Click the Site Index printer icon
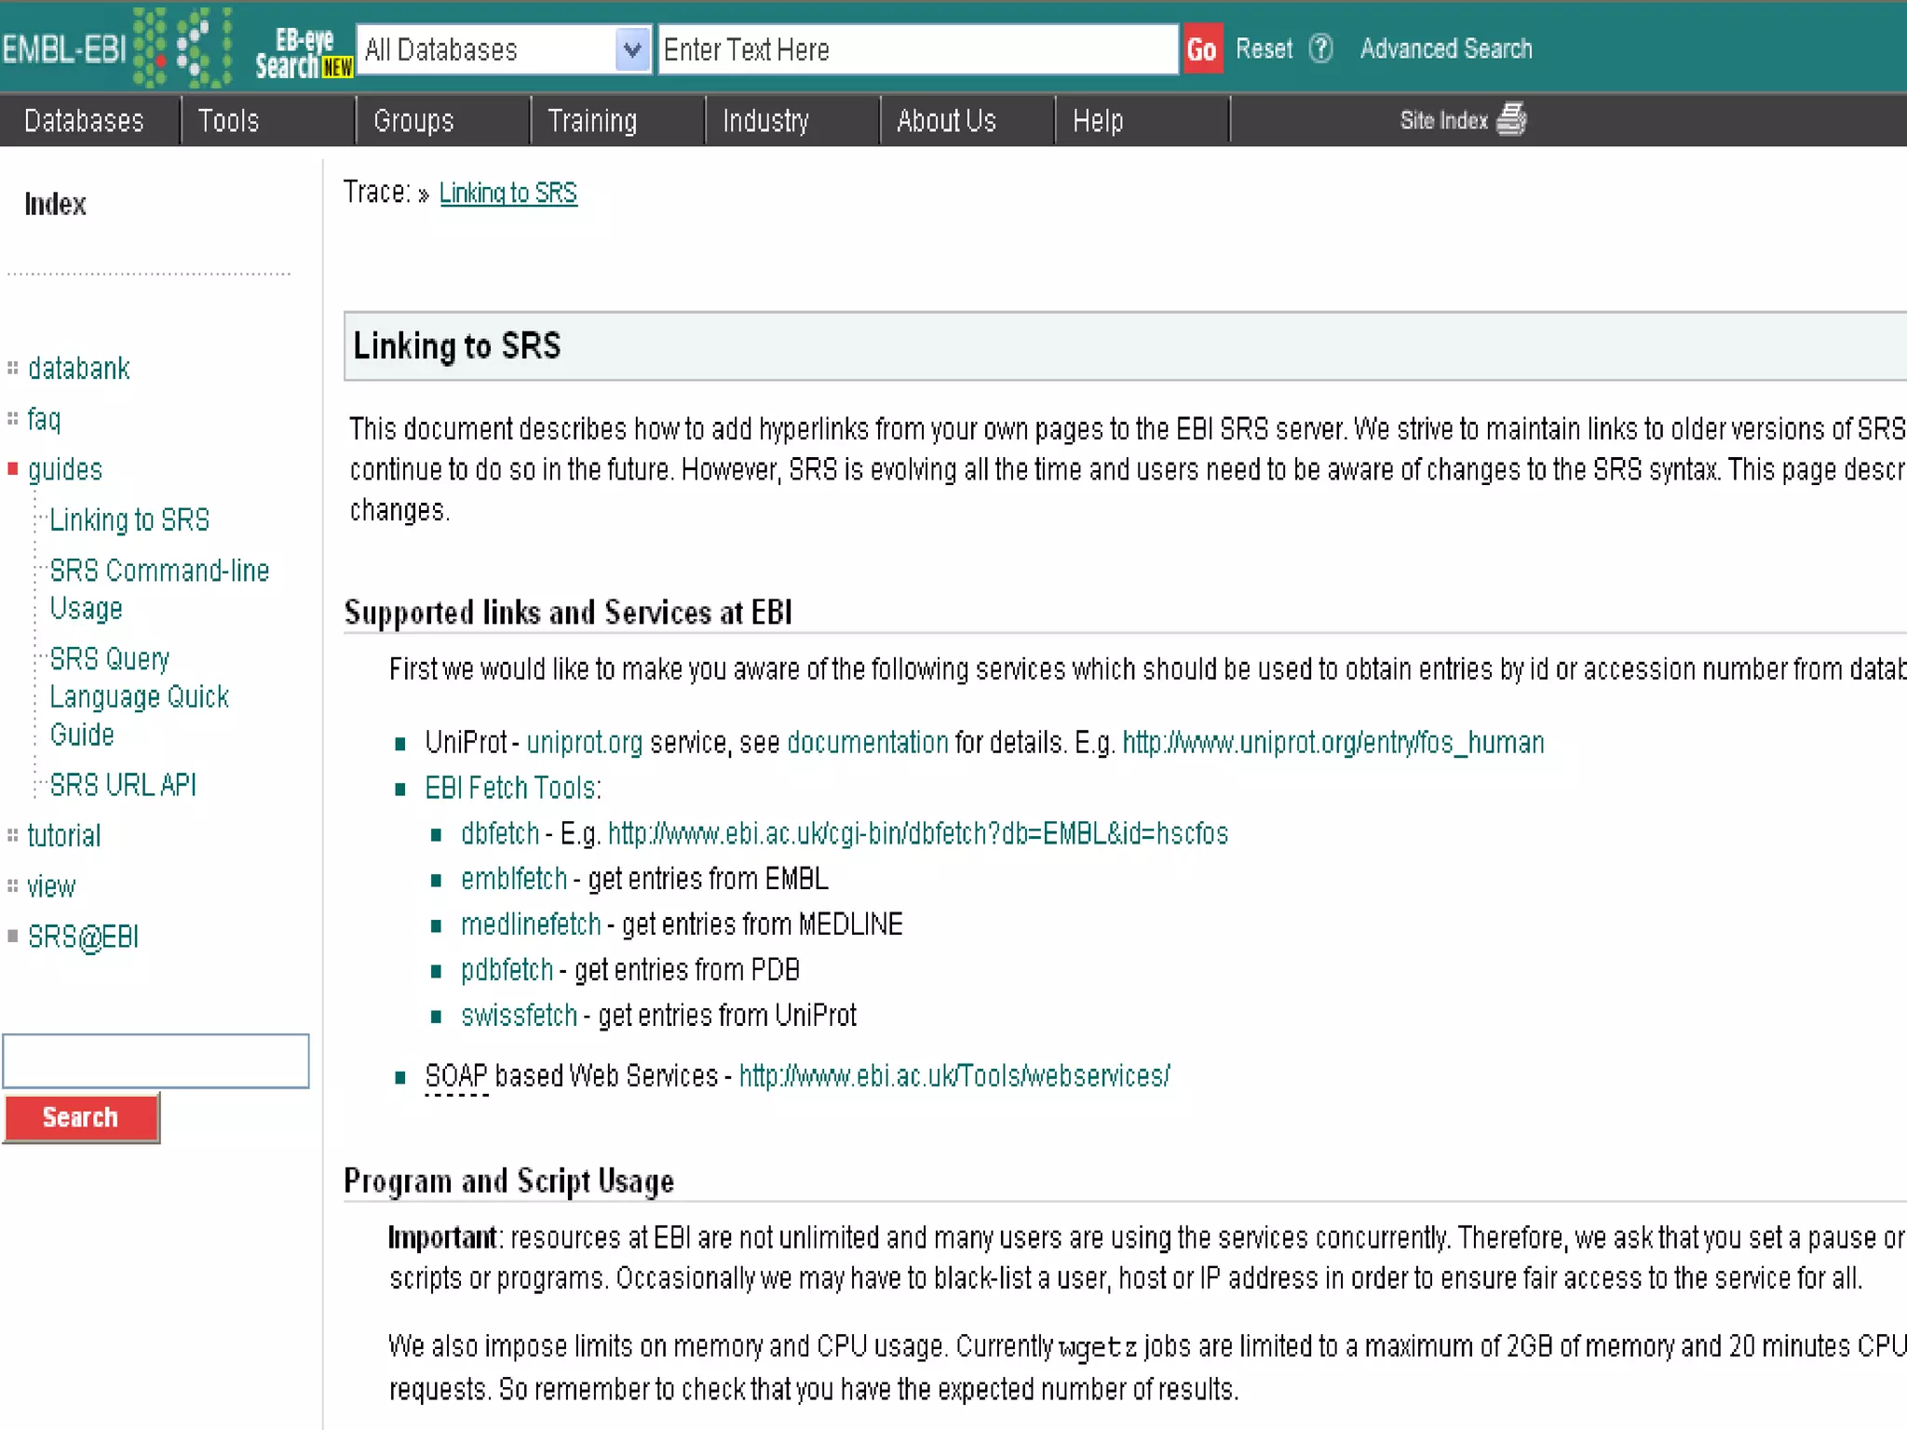This screenshot has height=1430, width=1907. pos(1510,120)
